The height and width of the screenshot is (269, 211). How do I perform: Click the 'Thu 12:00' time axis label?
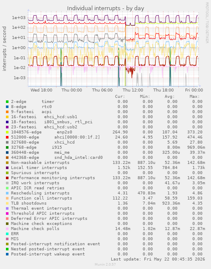133,90
